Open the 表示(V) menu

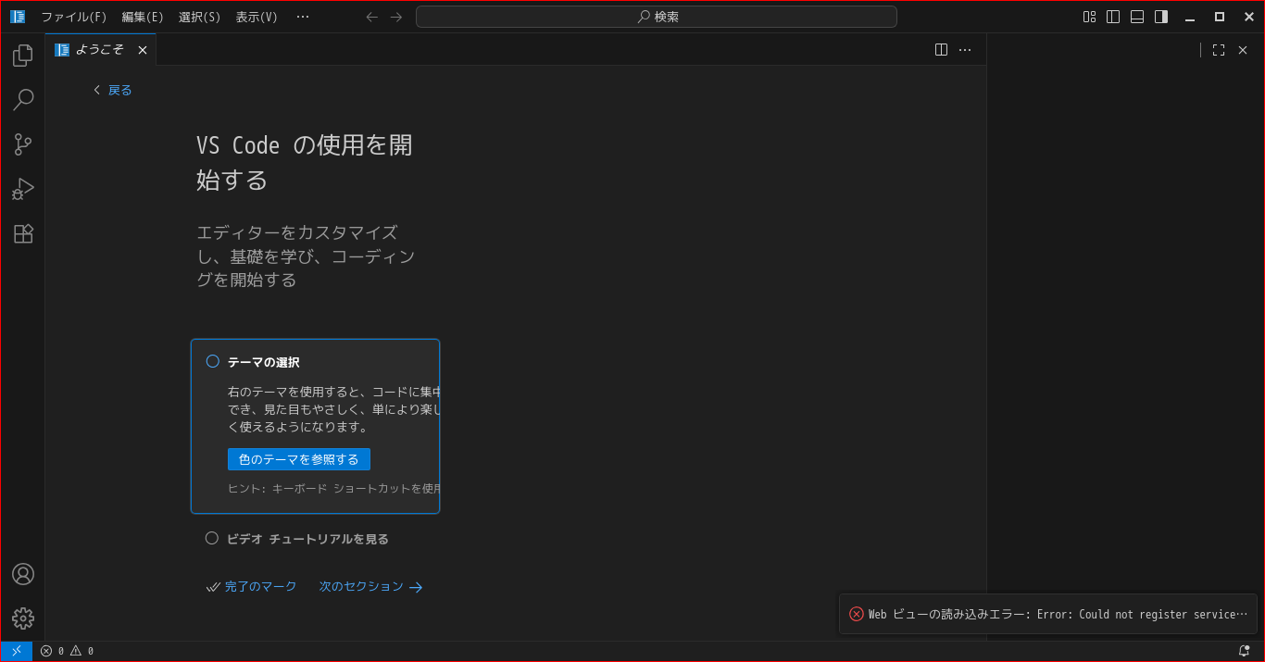coord(257,17)
